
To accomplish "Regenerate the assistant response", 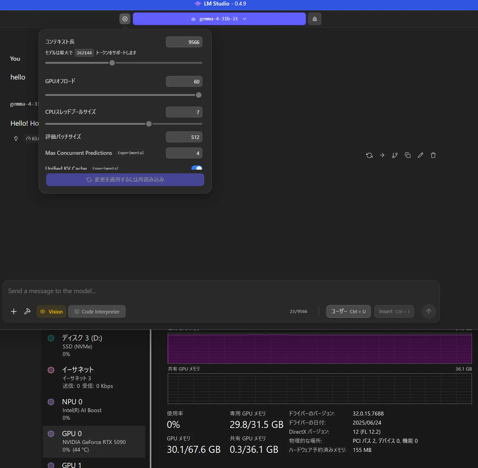I will pyautogui.click(x=369, y=155).
